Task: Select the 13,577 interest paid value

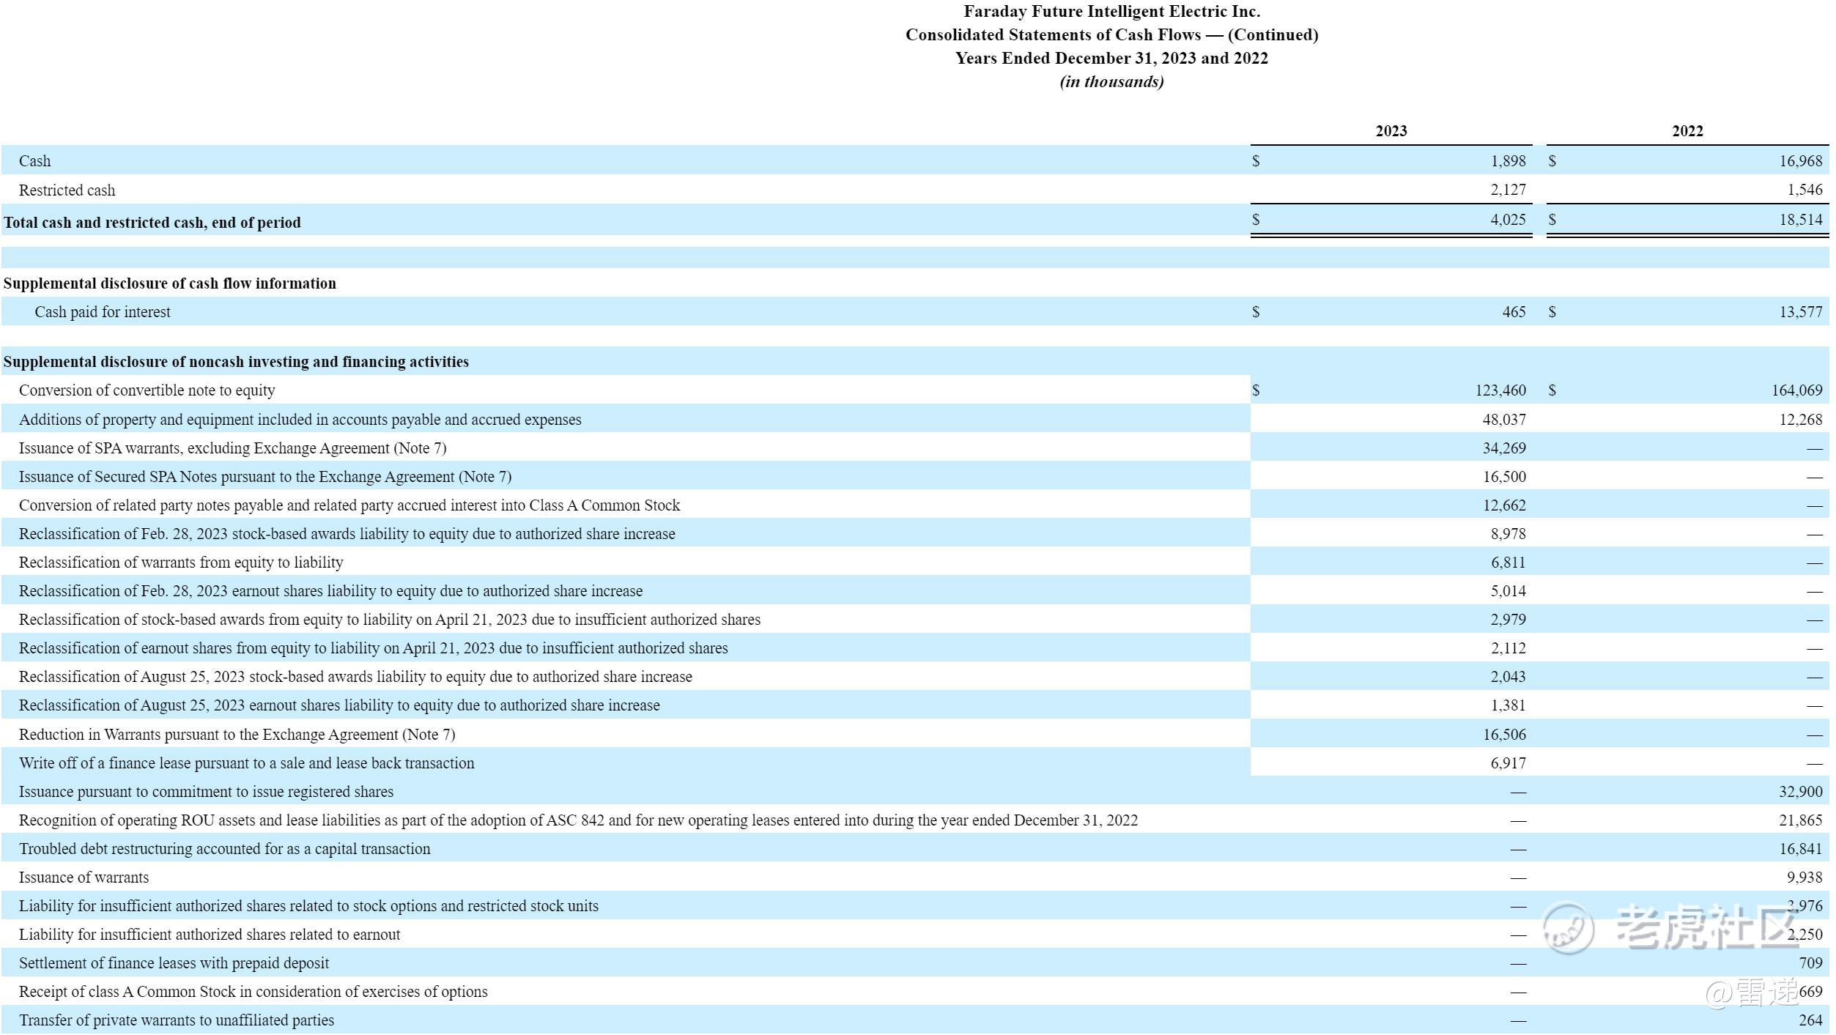Action: 1800,312
